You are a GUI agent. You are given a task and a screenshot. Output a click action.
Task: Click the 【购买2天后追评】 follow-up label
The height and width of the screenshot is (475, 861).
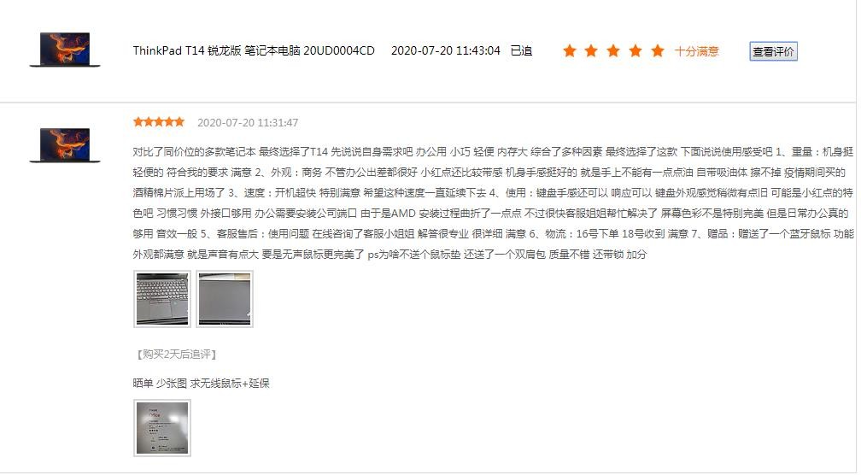coord(176,355)
